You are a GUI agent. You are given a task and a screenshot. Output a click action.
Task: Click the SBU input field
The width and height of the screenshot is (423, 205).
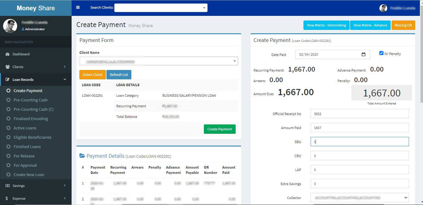360,142
